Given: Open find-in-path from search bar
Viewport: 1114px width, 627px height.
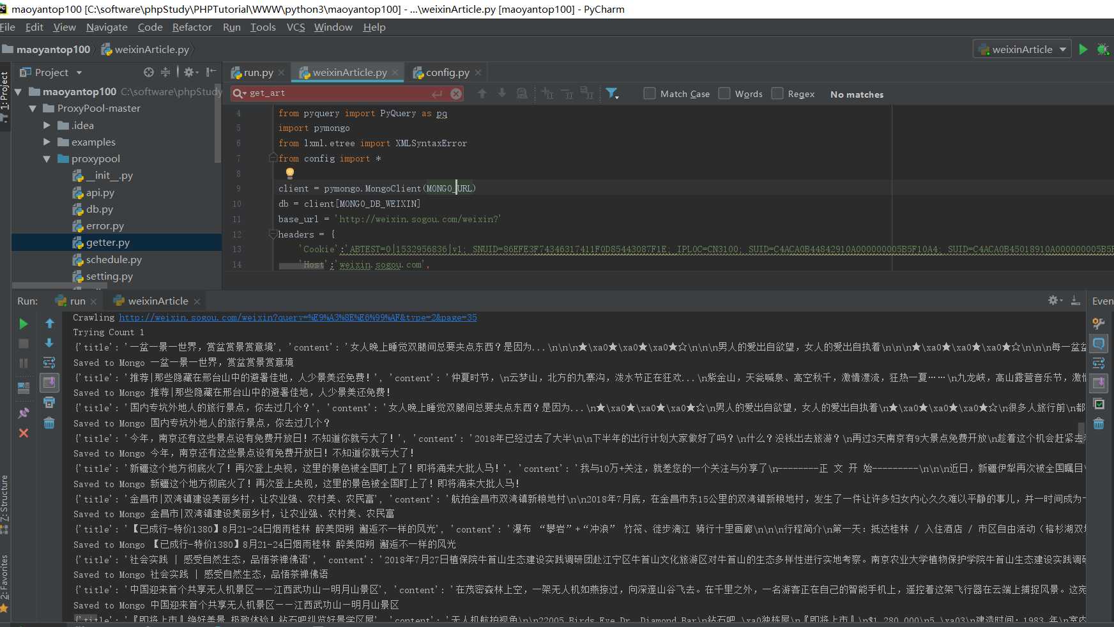Looking at the screenshot, I should (x=522, y=93).
